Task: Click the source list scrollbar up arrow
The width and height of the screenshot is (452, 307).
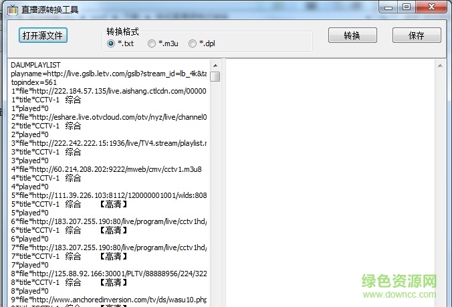Action: point(215,64)
